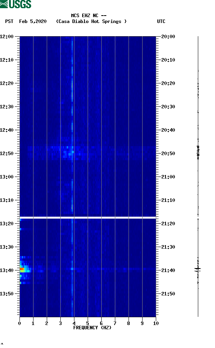
Task: Click the 20:10 UTC time label
Action: (168, 60)
